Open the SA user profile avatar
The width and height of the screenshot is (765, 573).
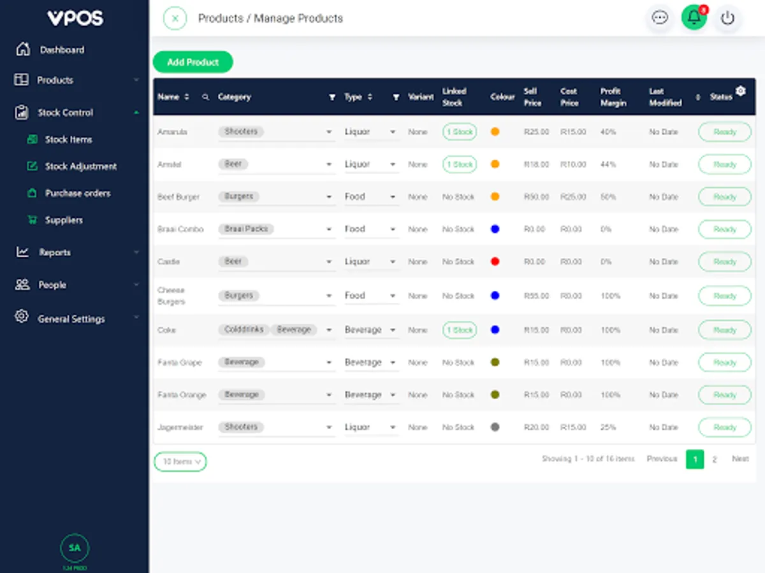coord(75,548)
